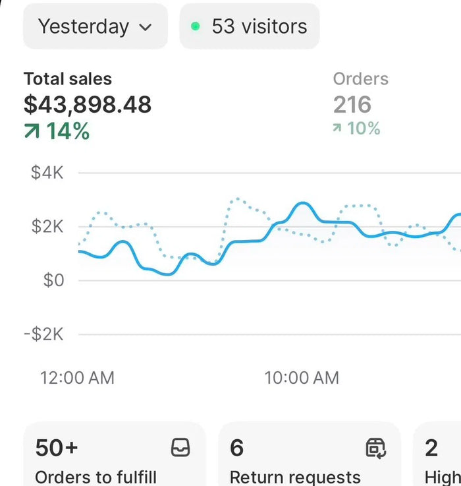Open the 53 visitors live view
The image size is (461, 486).
250,26
